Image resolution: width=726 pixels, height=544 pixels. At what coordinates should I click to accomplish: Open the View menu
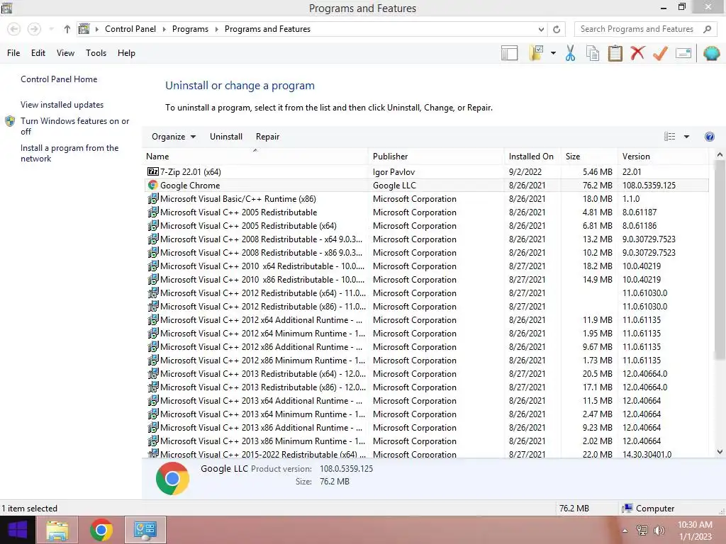click(65, 53)
